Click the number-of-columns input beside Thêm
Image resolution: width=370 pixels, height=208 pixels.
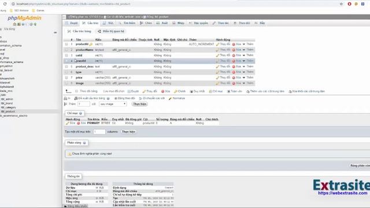84,104
